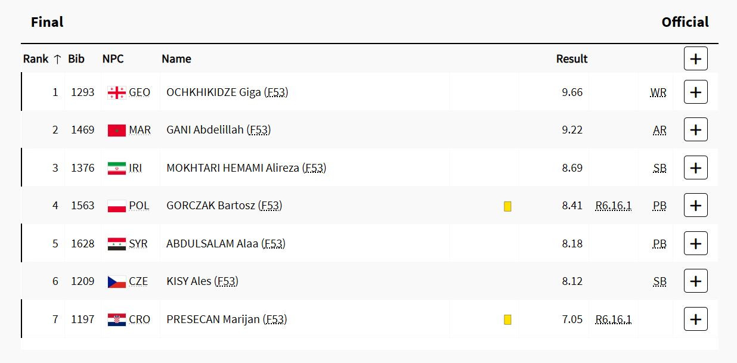Screen dimensions: 737x363
Task: Click yellow card in PRESECAN row
Action: [507, 319]
